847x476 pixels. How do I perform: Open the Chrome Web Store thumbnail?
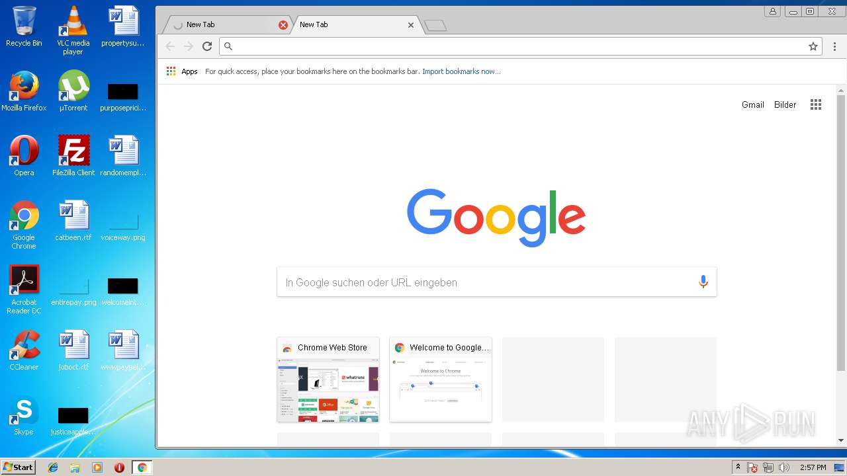[328, 379]
